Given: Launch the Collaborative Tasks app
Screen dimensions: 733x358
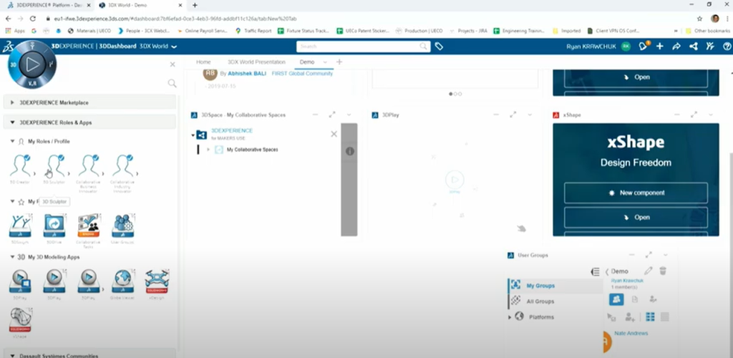Looking at the screenshot, I should tap(88, 226).
